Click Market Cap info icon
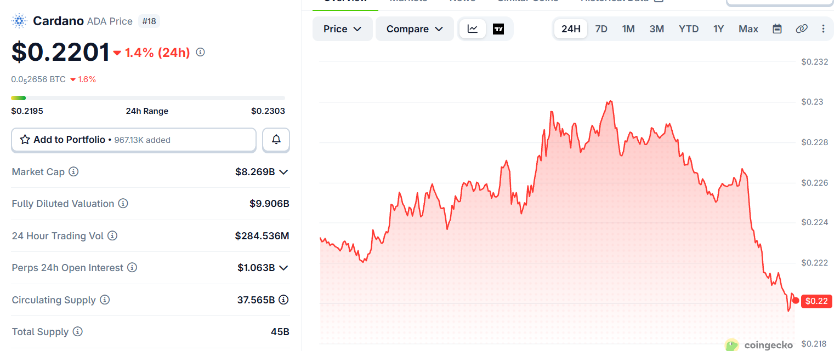840x351 pixels. 73,172
